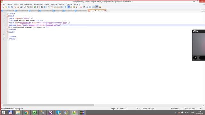The width and height of the screenshot is (205, 115).
Task: Stop macro recording square icon
Action: [84, 7]
